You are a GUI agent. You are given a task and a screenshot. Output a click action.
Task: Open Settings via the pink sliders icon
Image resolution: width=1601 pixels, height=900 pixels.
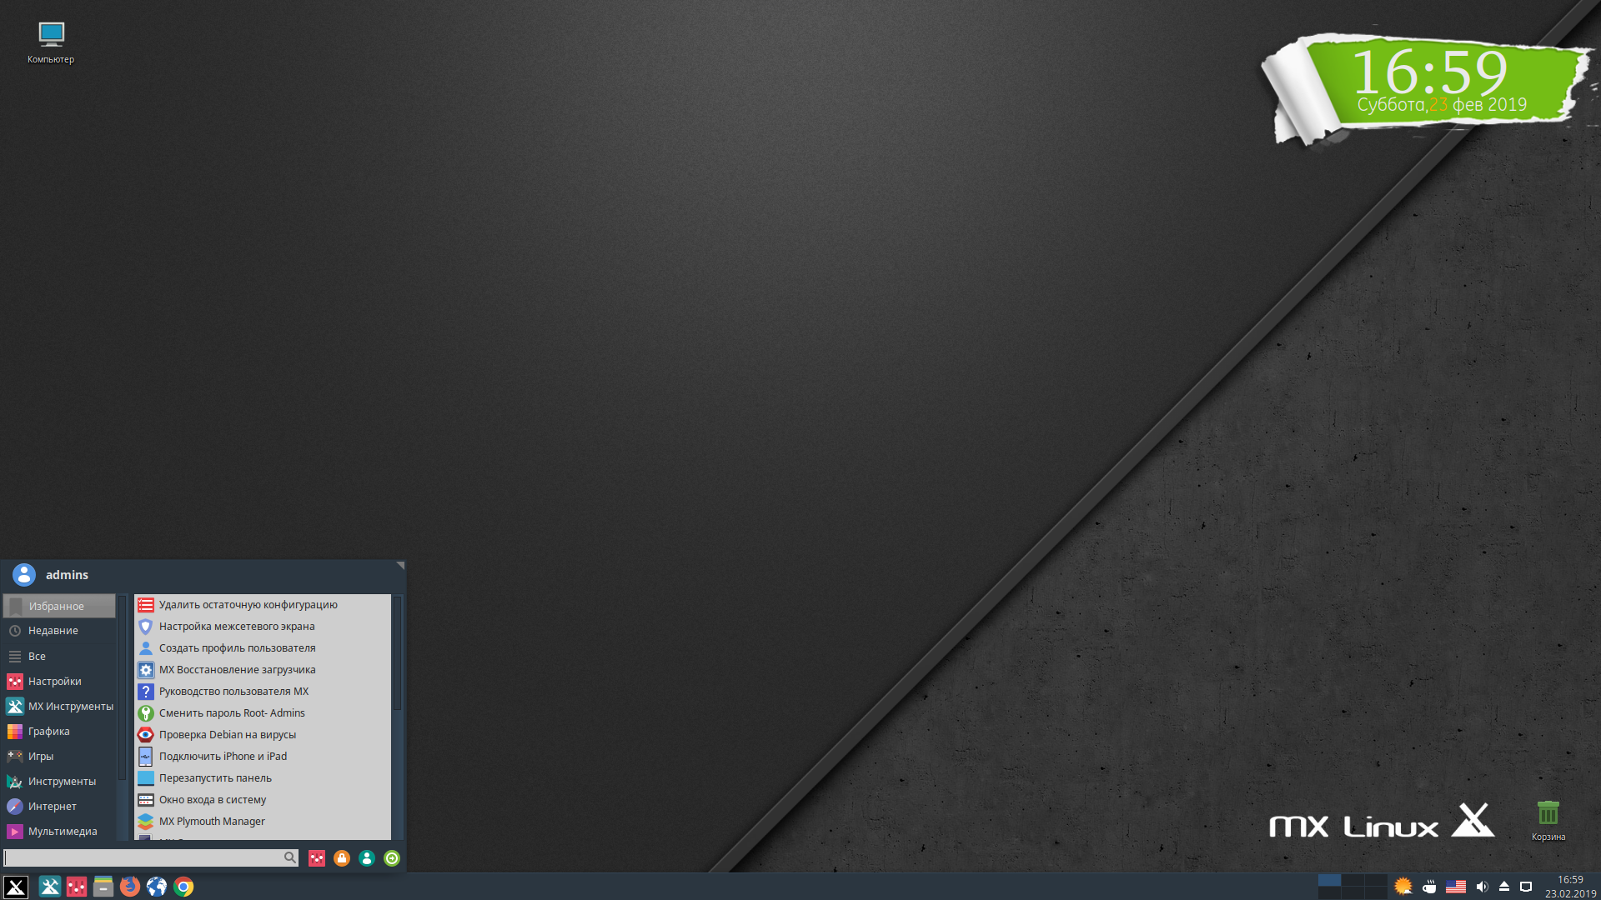[317, 858]
